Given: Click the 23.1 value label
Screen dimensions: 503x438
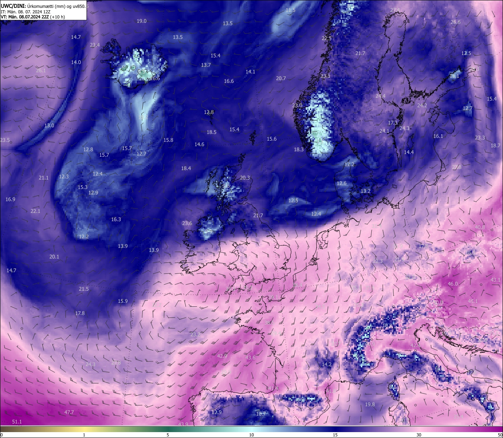Looking at the screenshot, I should coord(325,76).
